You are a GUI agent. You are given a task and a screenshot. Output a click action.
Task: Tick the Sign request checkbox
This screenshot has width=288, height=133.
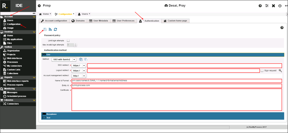(x=262, y=71)
